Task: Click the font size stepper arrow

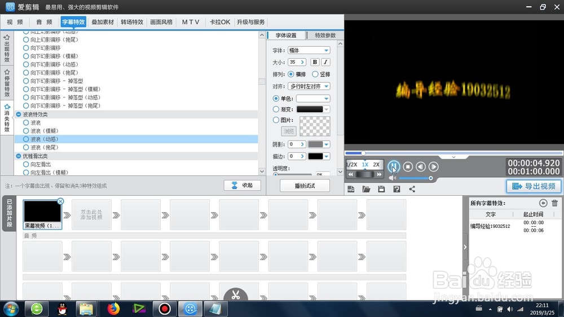Action: click(302, 62)
